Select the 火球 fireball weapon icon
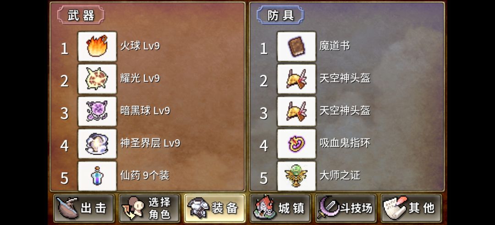This screenshot has height=225, width=495. click(x=97, y=46)
